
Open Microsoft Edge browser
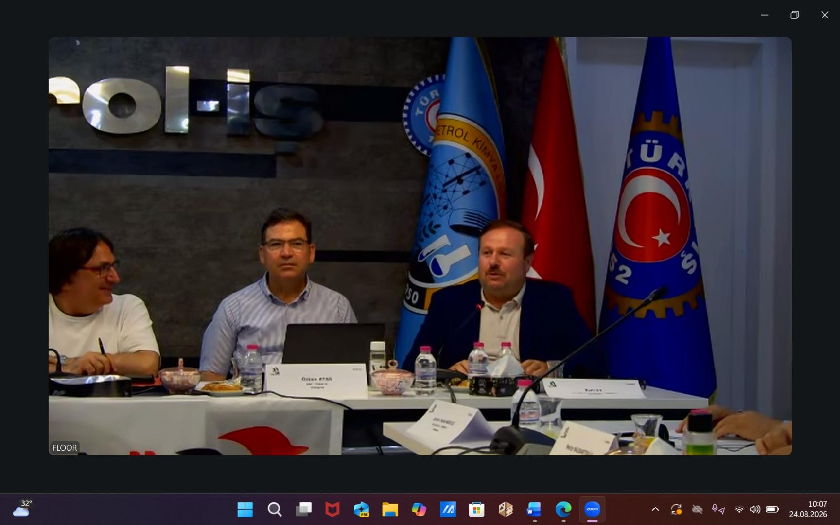click(563, 509)
